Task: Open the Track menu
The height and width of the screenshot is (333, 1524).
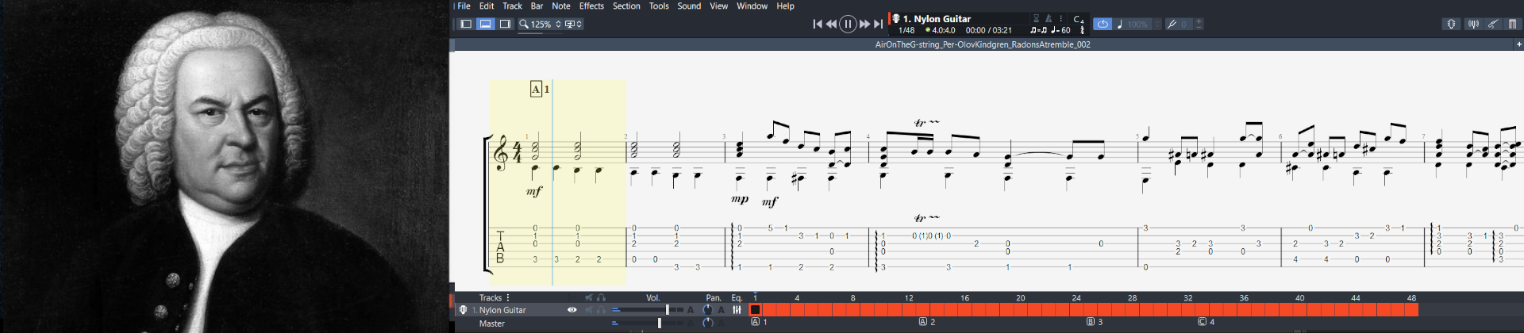Action: point(512,6)
